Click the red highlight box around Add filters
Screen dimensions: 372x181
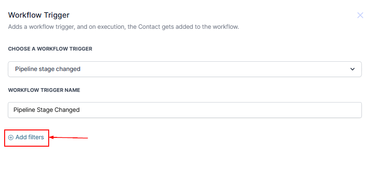pyautogui.click(x=26, y=138)
